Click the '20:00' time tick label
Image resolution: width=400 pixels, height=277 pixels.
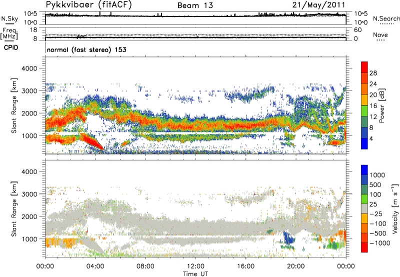click(296, 266)
